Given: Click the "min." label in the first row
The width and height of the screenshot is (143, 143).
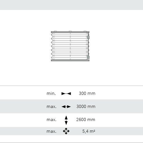Looking at the screenshot, I should pos(51,93).
